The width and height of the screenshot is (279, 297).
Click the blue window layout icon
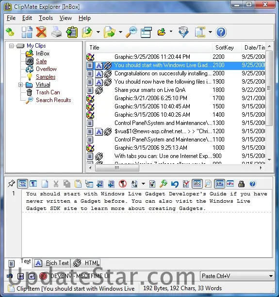[x=146, y=32]
